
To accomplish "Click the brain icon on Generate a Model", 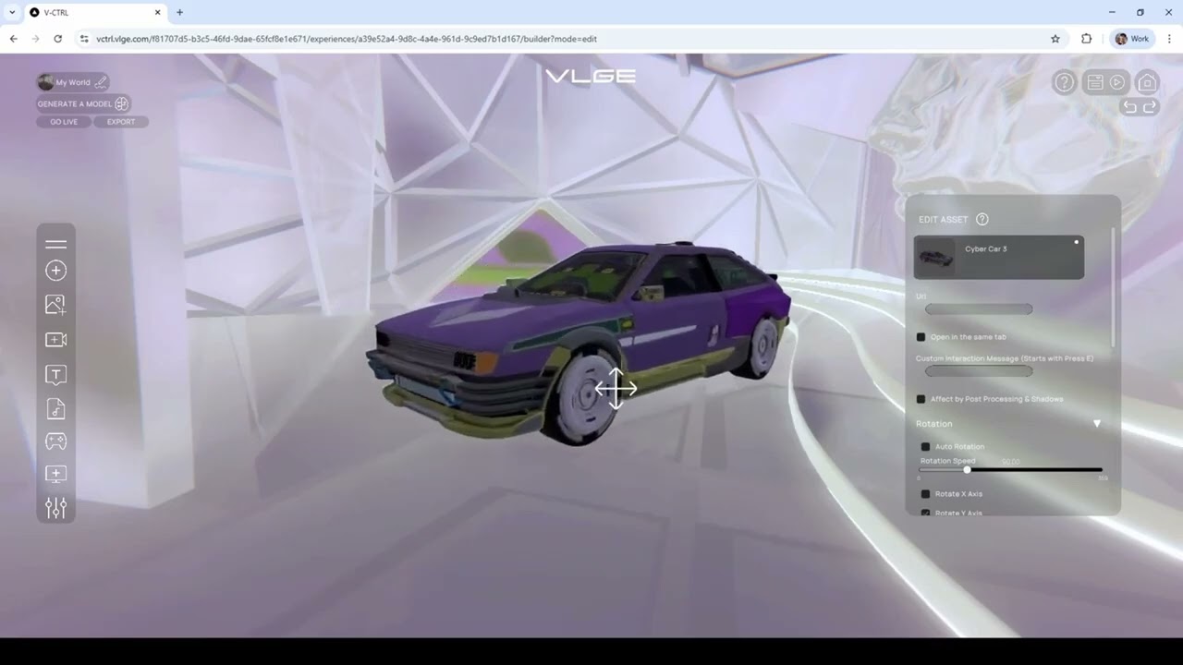I will pos(121,103).
